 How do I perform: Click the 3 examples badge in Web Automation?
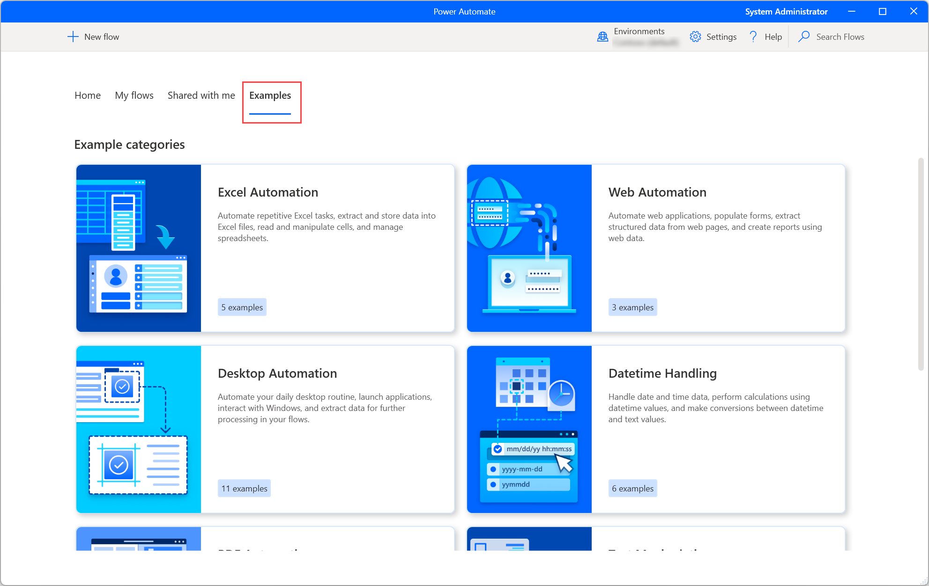coord(632,307)
